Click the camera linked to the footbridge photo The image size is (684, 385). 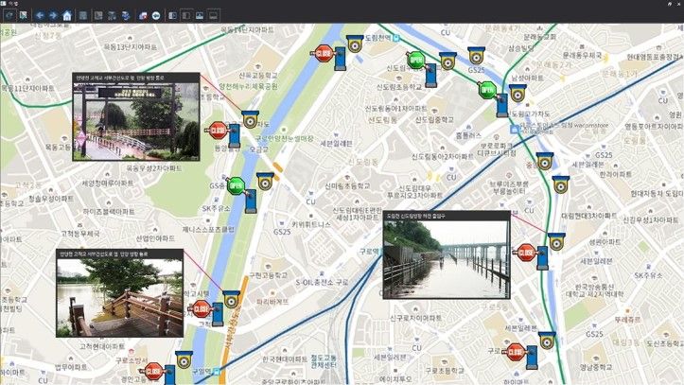[251, 119]
